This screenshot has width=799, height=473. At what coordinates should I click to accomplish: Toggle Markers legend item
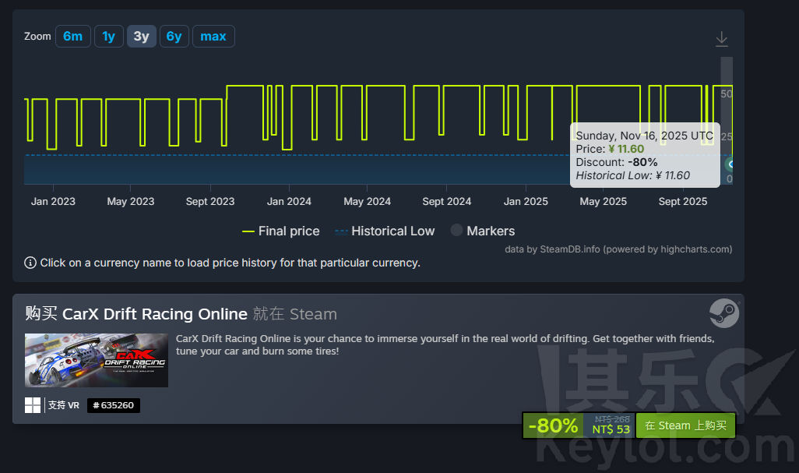point(483,231)
